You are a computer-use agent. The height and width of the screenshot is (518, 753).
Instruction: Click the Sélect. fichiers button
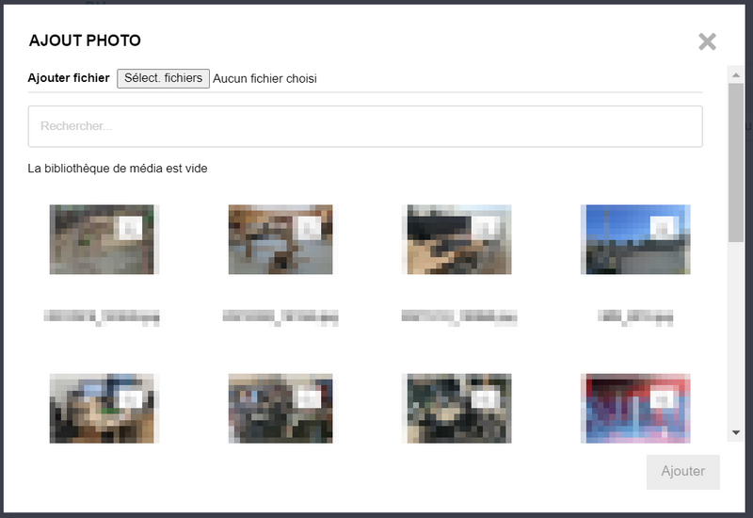(163, 78)
